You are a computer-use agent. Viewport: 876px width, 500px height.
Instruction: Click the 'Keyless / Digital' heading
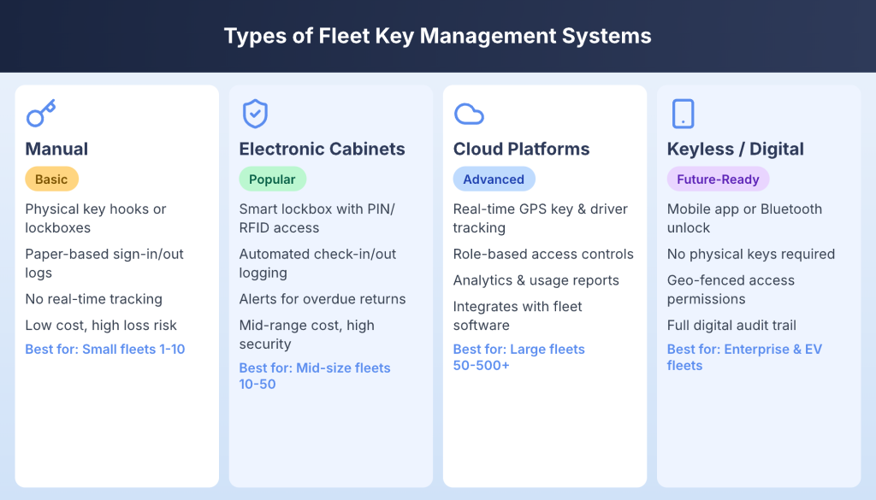click(735, 149)
